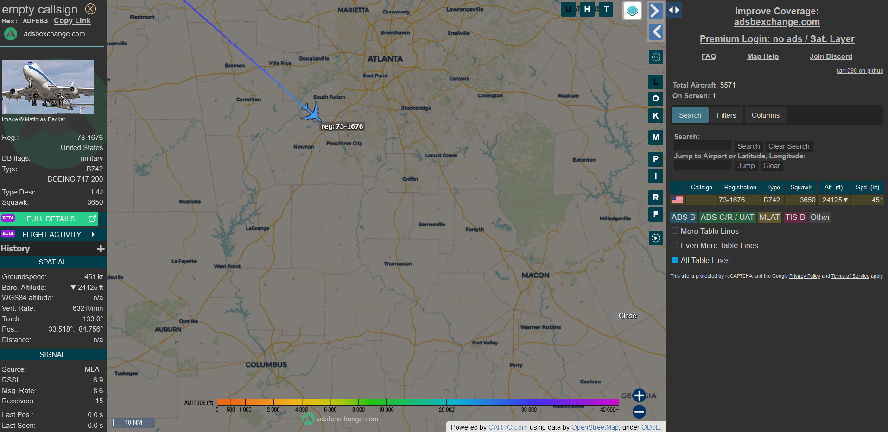Screen dimensions: 888x432
Task: Enable More Table Lines checkbox
Action: pyautogui.click(x=675, y=231)
